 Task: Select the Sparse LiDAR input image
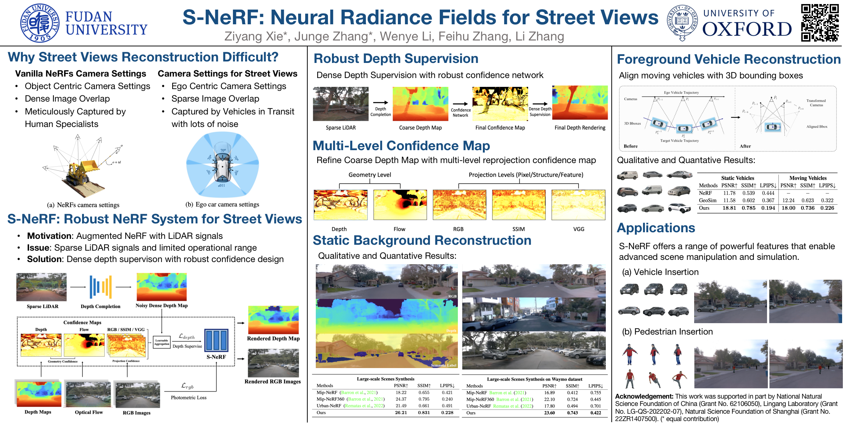point(340,104)
